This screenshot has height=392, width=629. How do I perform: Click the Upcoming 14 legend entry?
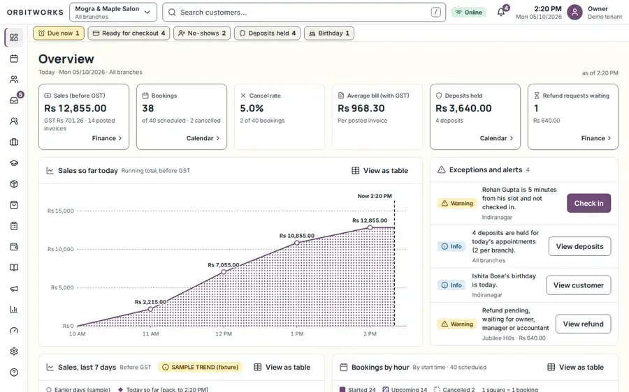[x=405, y=389]
